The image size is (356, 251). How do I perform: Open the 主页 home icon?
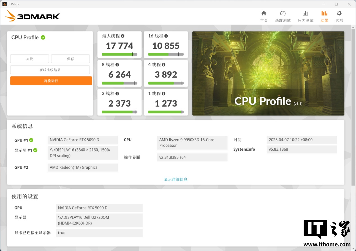tap(264, 13)
